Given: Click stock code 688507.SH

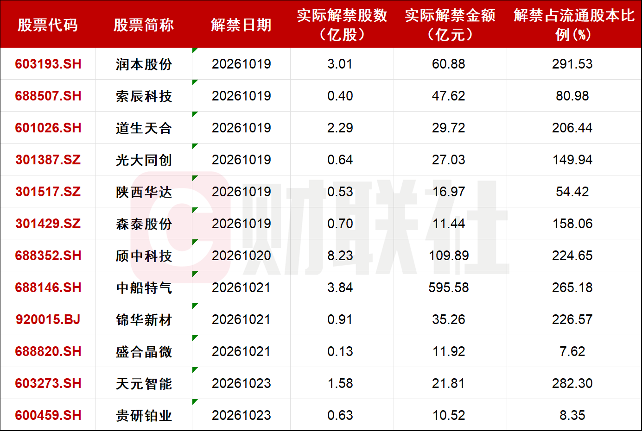Looking at the screenshot, I should pos(48,96).
